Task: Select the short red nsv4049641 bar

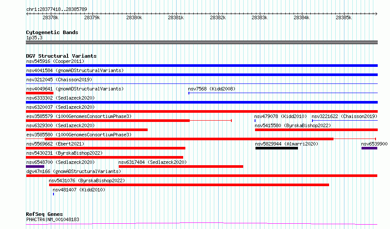Action: 39,93
